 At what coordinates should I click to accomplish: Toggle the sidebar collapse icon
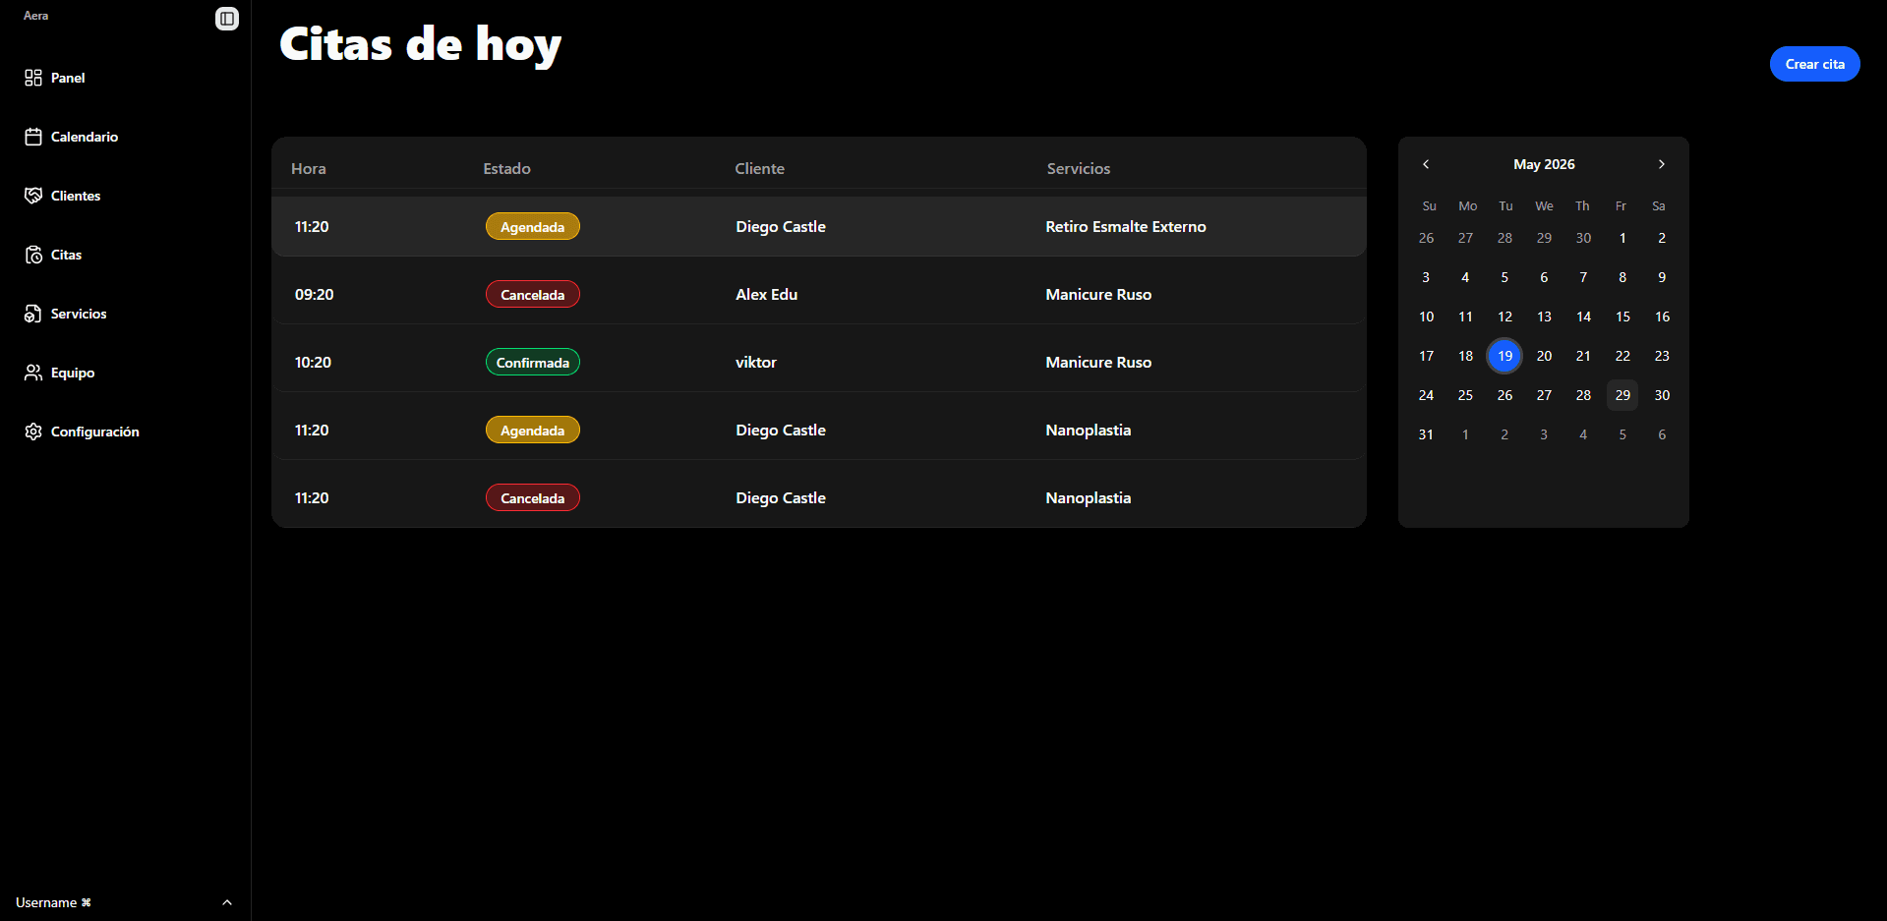click(x=227, y=19)
